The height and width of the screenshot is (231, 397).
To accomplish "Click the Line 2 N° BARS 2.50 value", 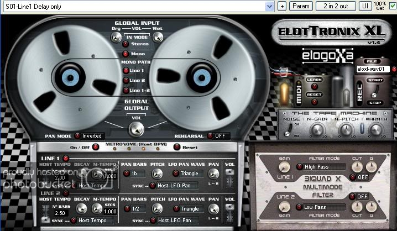I will 60,213.
